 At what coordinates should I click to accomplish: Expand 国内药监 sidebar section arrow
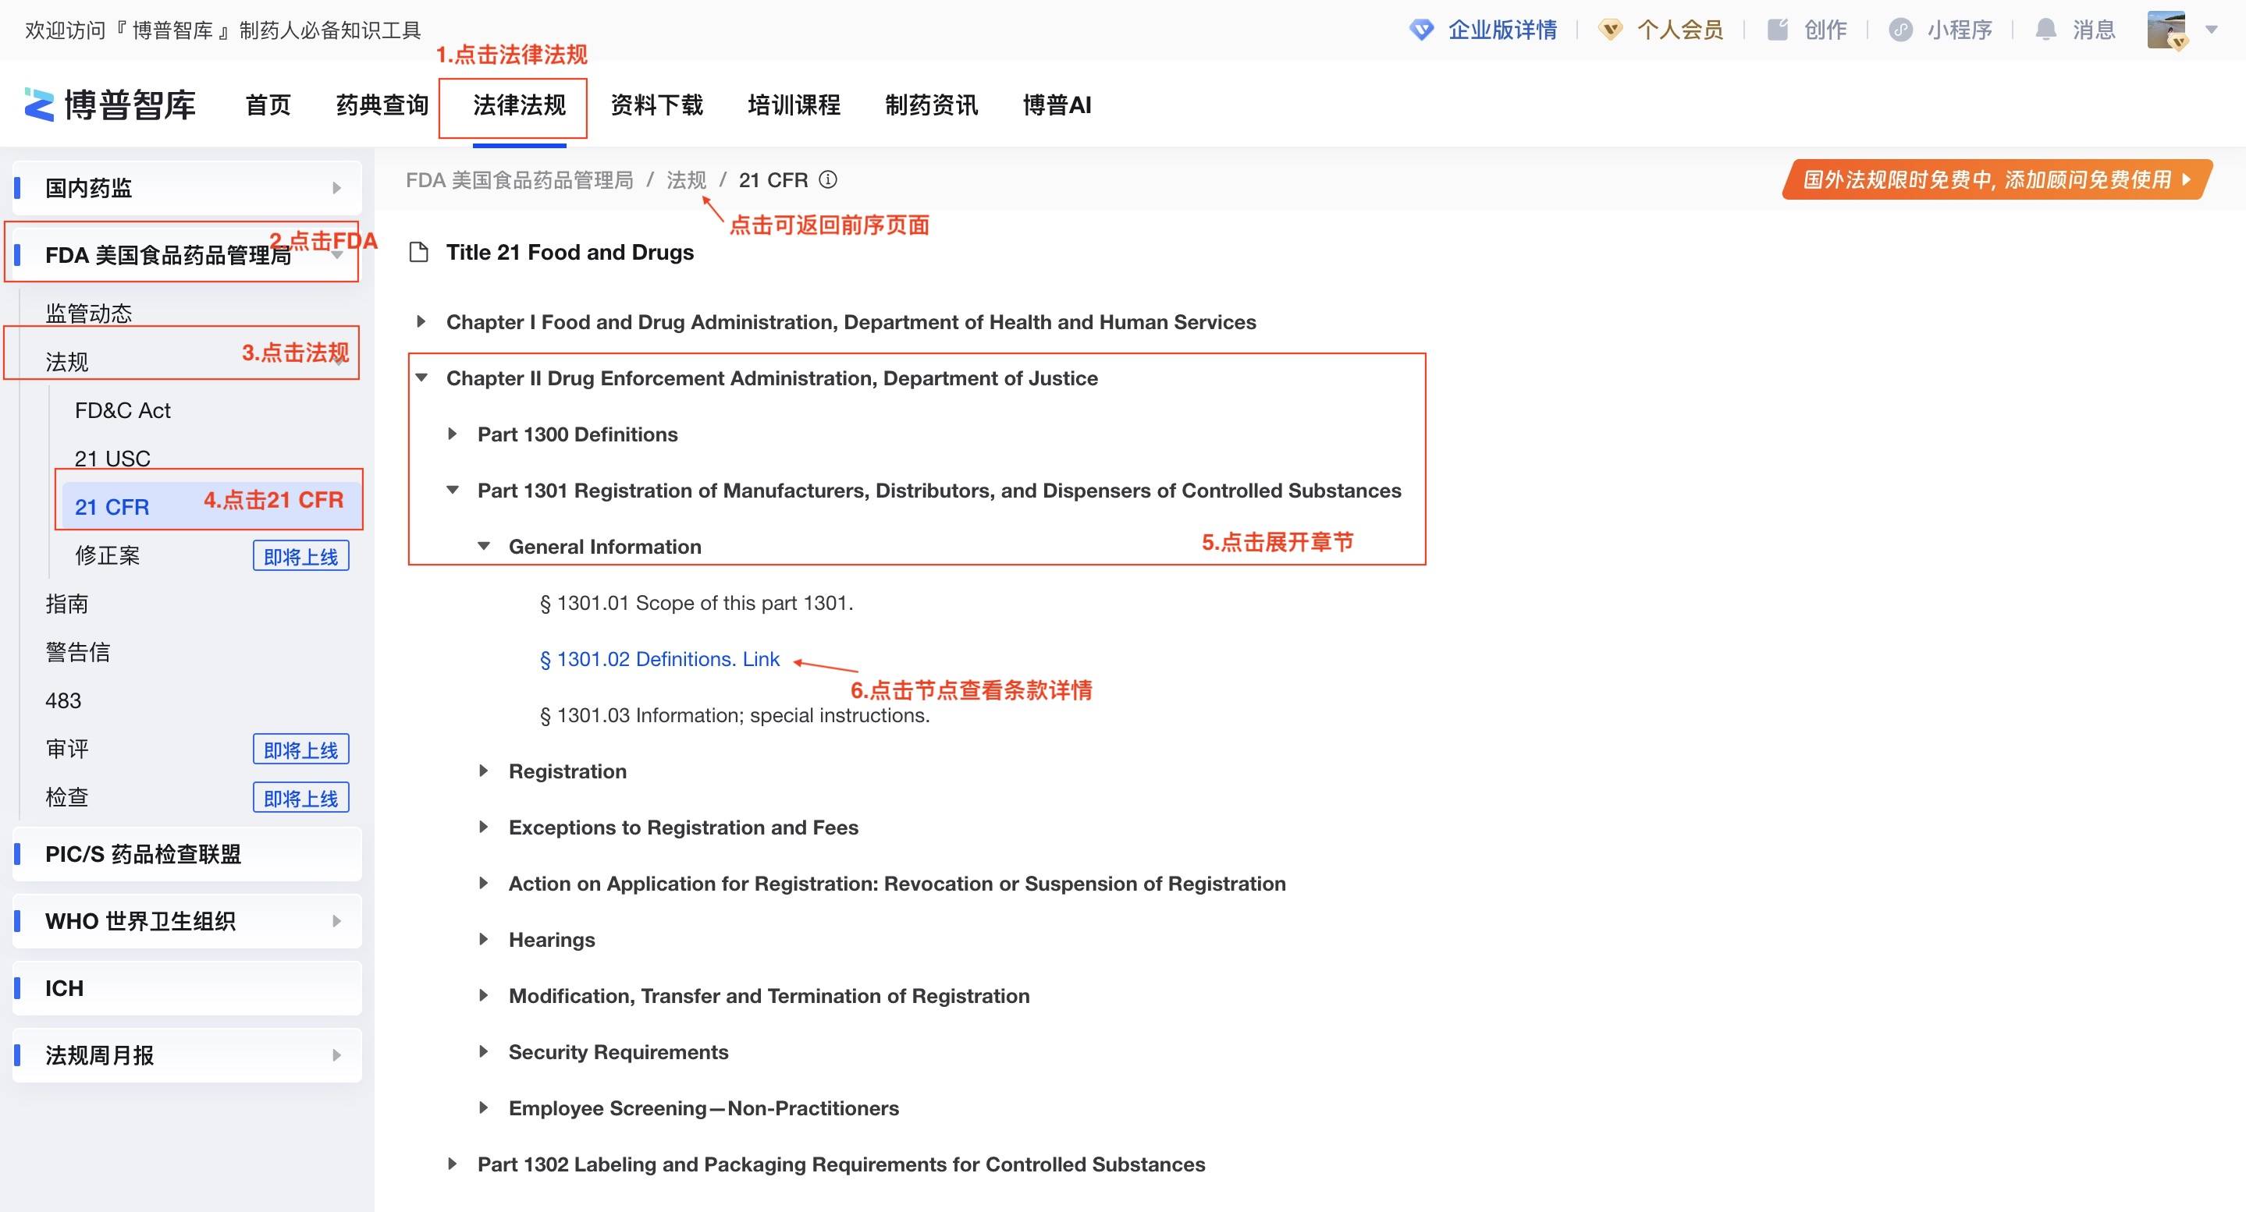tap(336, 188)
